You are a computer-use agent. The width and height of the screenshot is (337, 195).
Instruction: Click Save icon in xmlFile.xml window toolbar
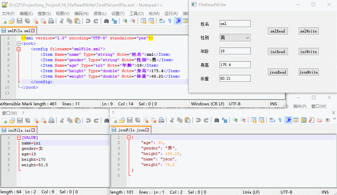pyautogui.click(x=20, y=21)
